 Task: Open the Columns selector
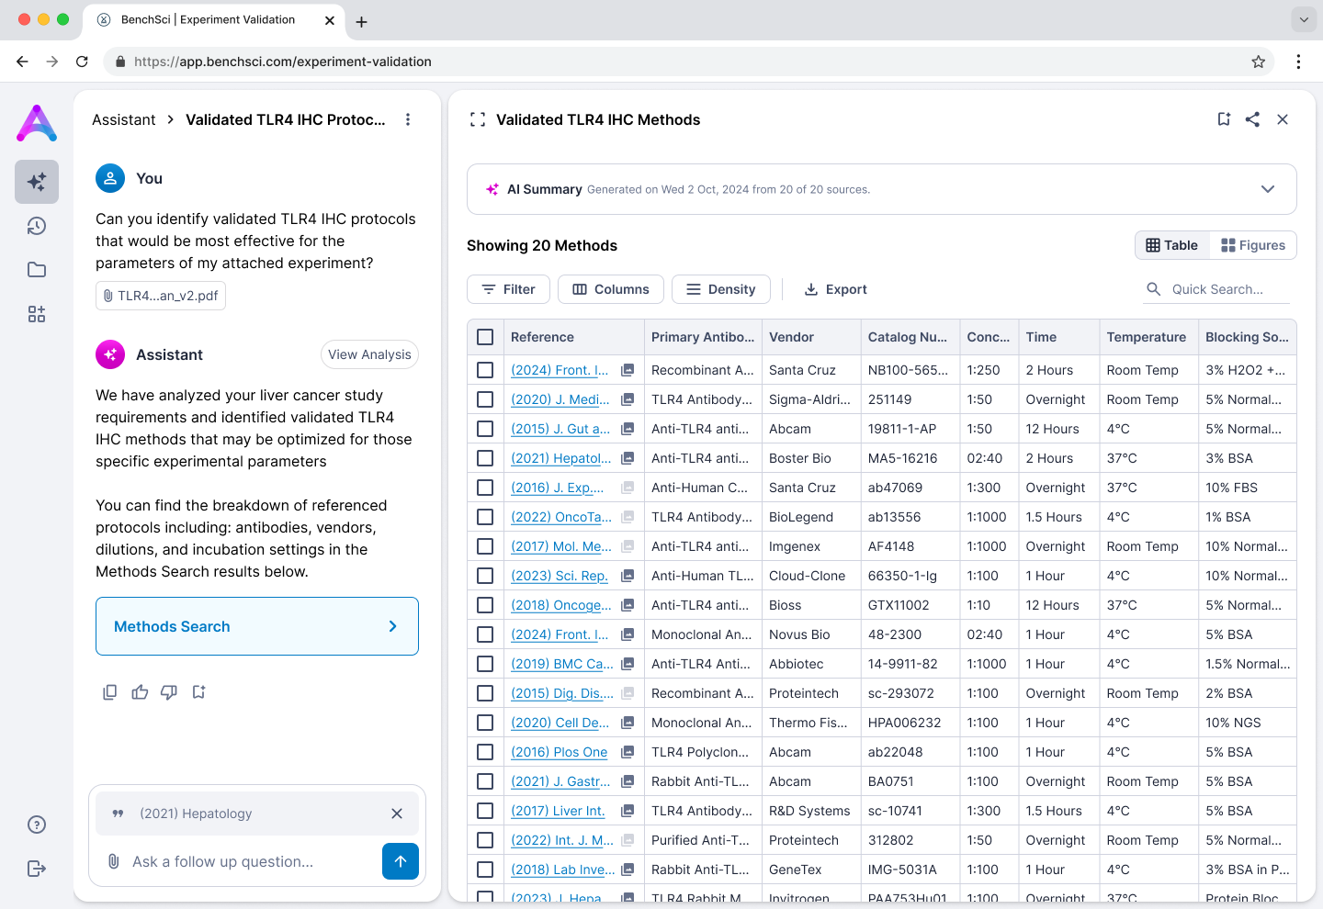611,289
